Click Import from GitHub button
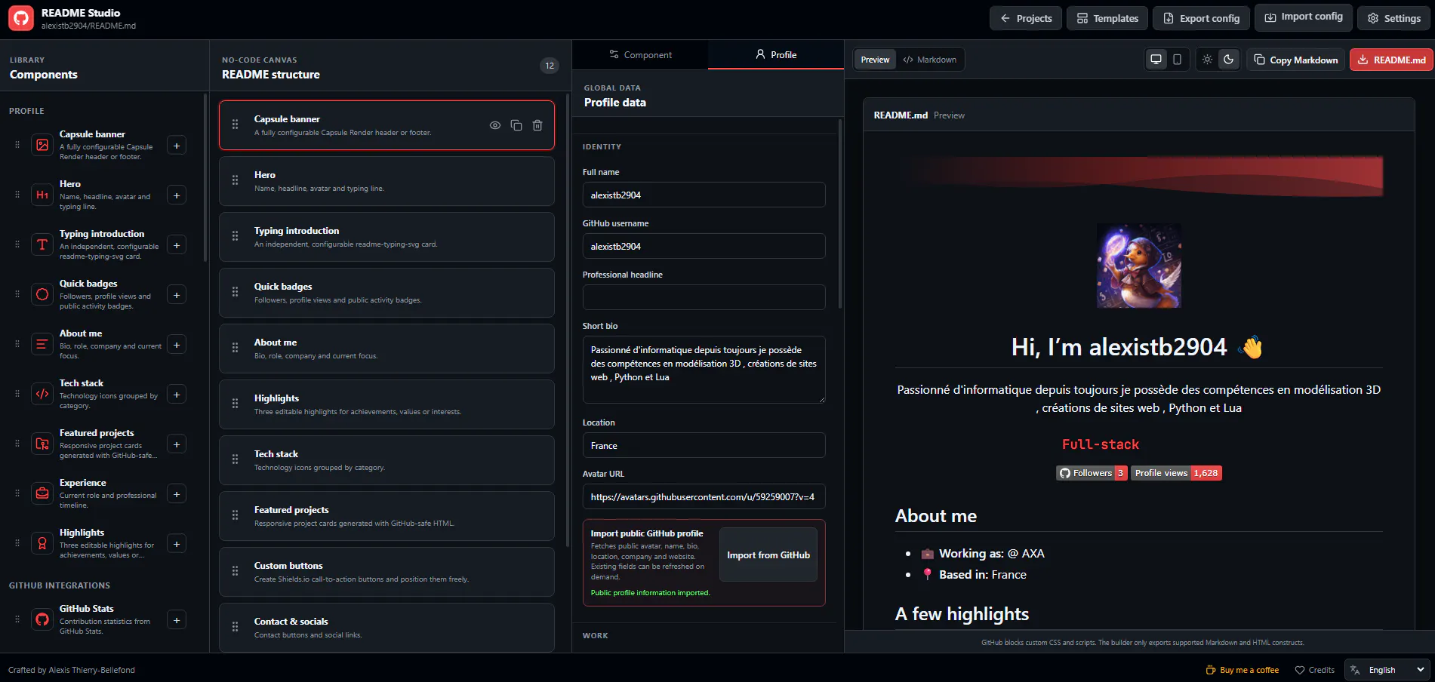1435x682 pixels. [768, 555]
